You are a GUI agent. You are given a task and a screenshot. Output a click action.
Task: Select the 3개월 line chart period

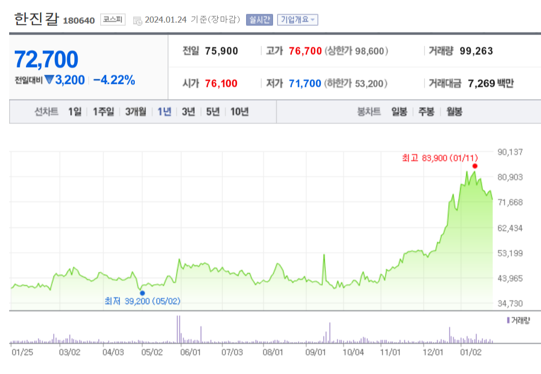[x=136, y=112]
